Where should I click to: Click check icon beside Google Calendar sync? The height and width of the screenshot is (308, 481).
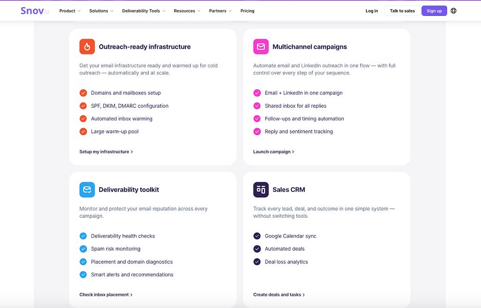point(257,236)
